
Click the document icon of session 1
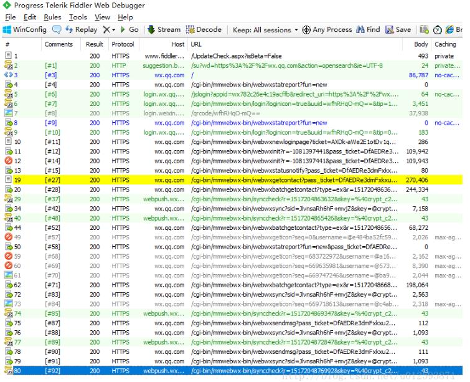(x=8, y=55)
